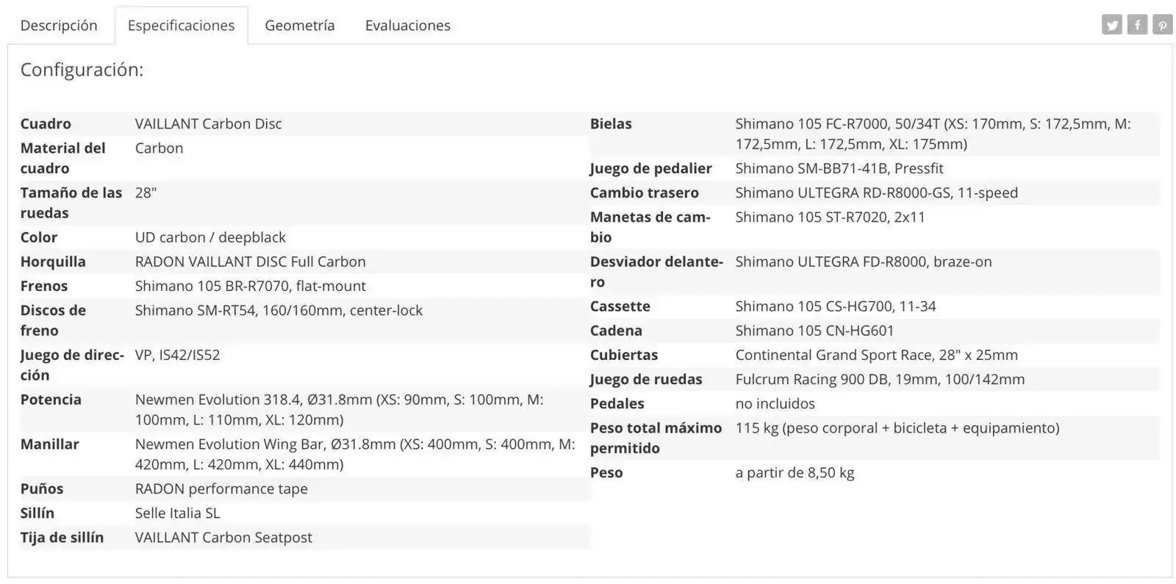This screenshot has width=1176, height=584.
Task: Click the VAILLANT Carbon Disc frame value
Action: pos(208,123)
